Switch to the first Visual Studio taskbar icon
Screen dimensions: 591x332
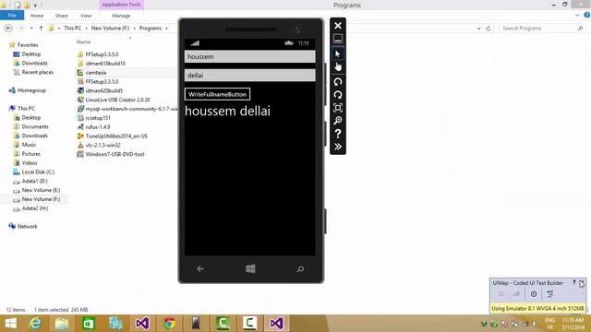click(x=142, y=324)
